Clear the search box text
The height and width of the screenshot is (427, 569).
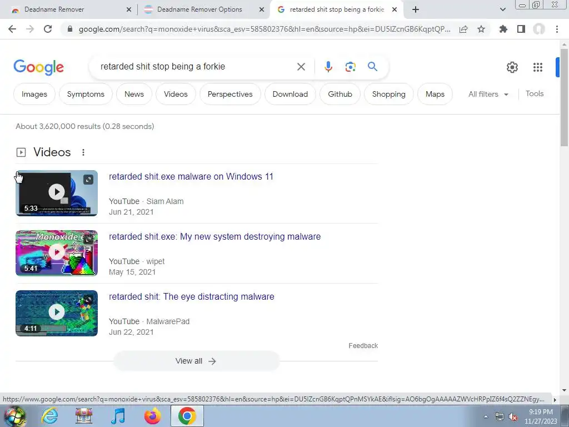point(301,67)
